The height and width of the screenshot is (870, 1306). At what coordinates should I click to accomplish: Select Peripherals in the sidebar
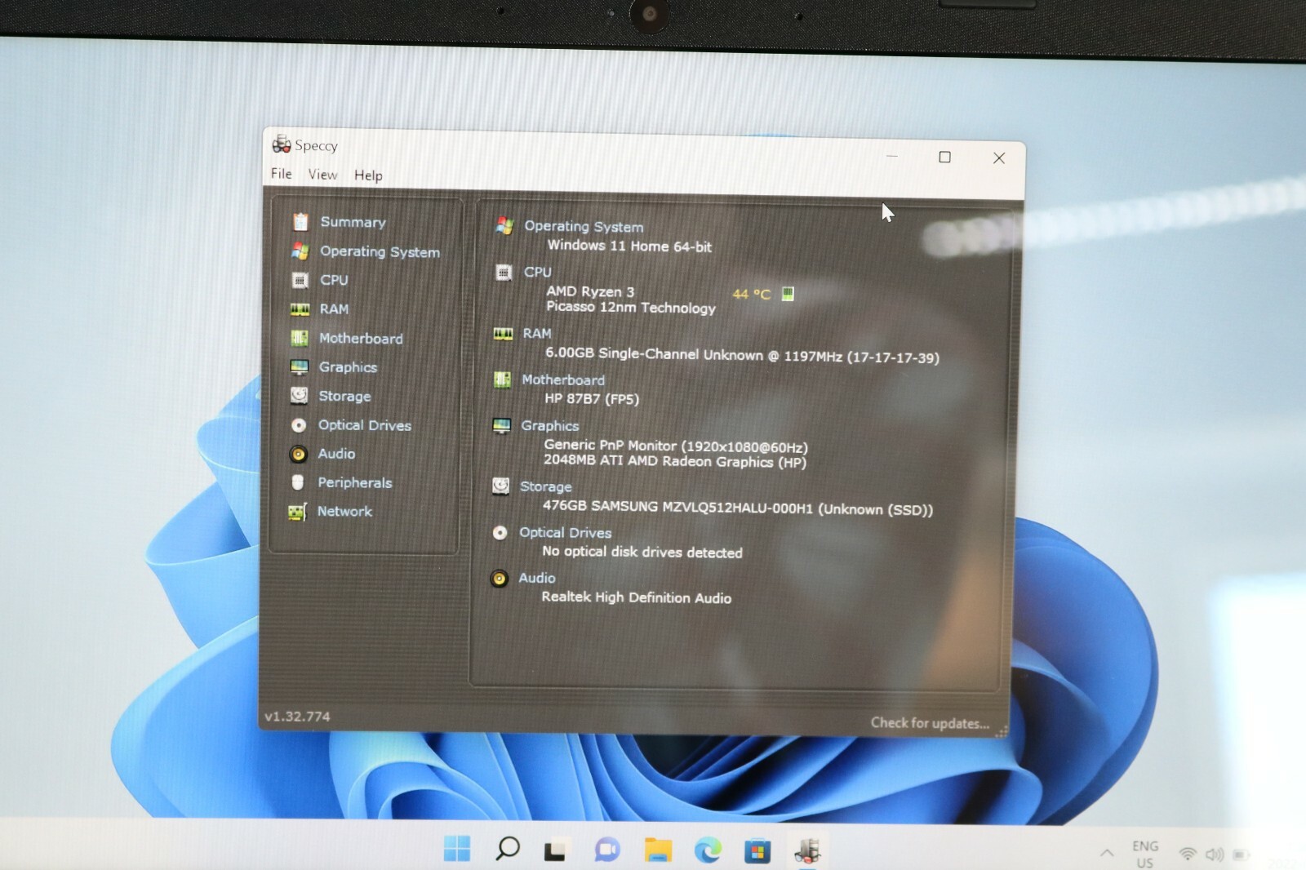click(x=355, y=483)
